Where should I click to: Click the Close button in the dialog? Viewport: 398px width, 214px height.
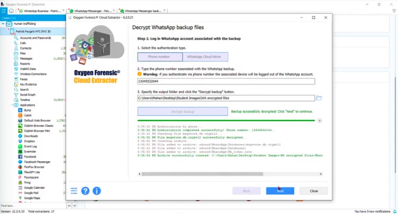coord(314,191)
